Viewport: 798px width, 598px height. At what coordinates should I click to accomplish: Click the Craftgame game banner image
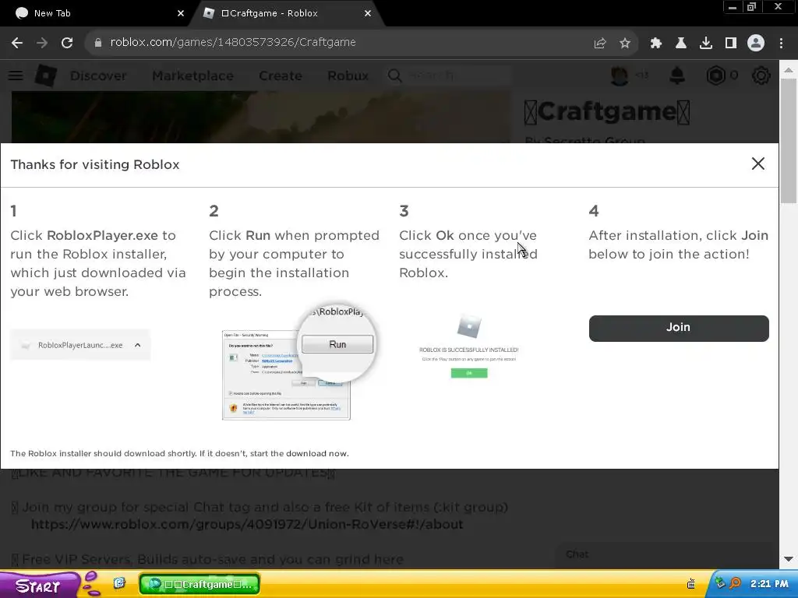260,118
